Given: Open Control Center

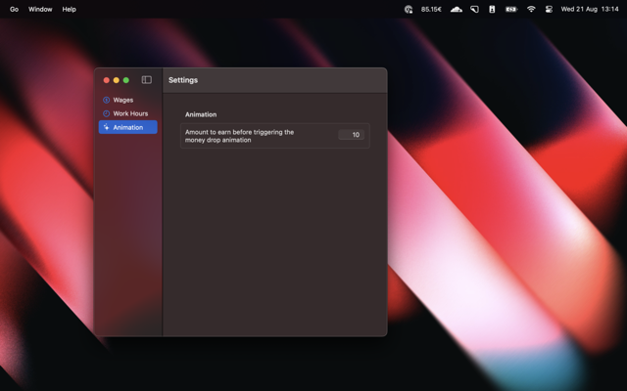Looking at the screenshot, I should click(x=549, y=9).
